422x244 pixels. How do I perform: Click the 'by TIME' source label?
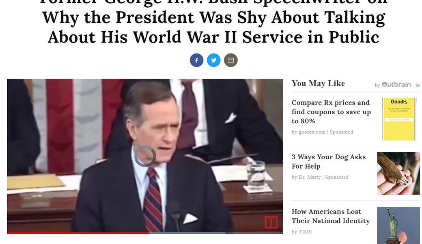(302, 232)
